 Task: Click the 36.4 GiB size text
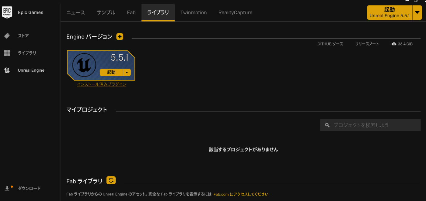[x=405, y=44]
